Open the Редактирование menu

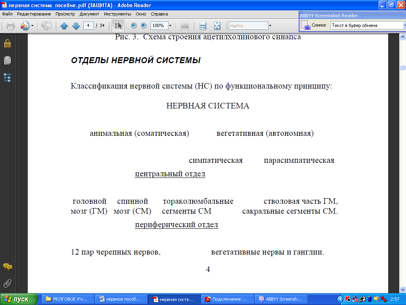point(34,14)
